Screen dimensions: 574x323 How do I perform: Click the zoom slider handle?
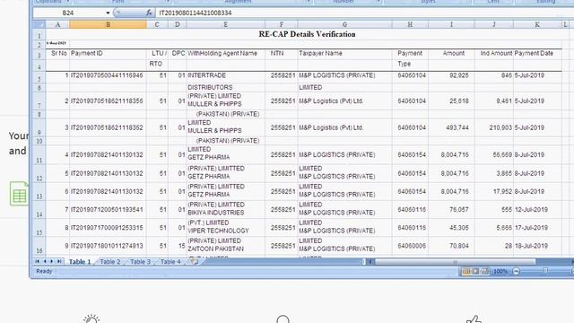pos(545,271)
